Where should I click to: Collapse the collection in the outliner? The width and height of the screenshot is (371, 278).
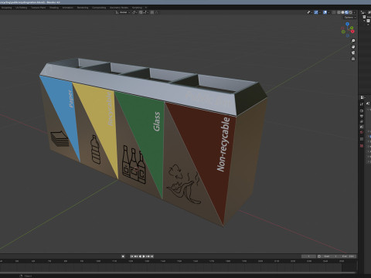pyautogui.click(x=364, y=20)
